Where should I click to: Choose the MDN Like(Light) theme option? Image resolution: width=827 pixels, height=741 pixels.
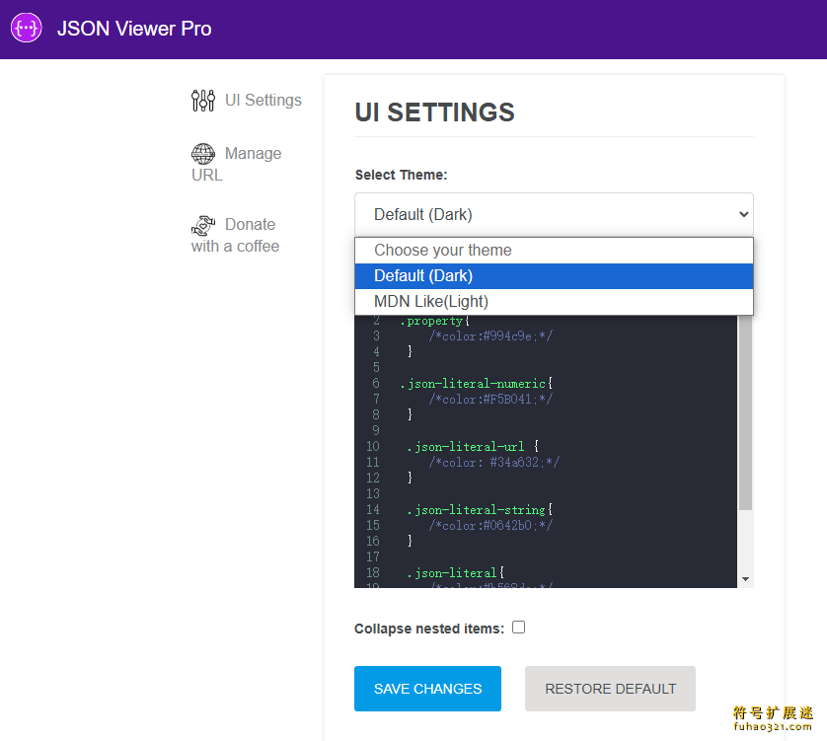[554, 302]
